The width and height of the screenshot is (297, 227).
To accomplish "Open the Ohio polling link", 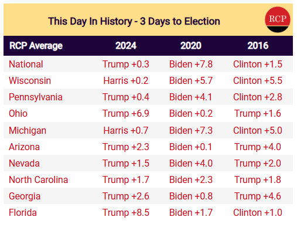I will tap(18, 113).
